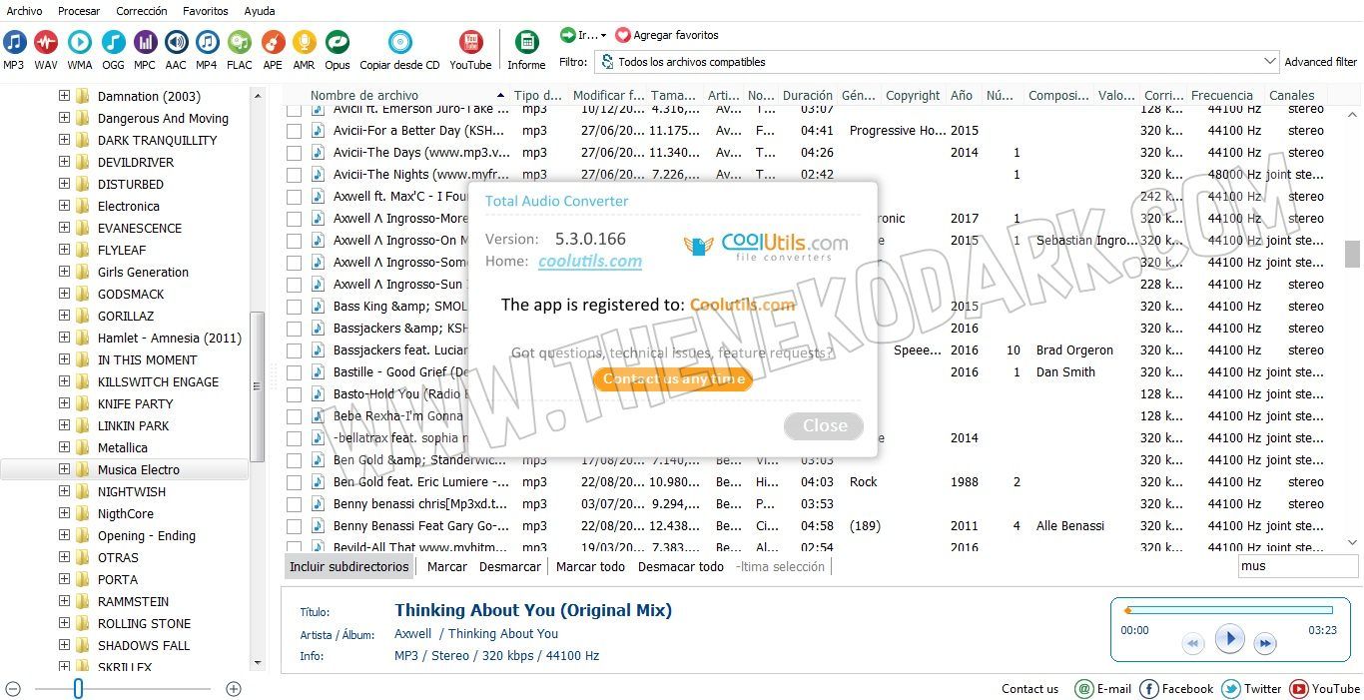Expand RAMMSTEIN folder node
This screenshot has height=700, width=1364.
click(65, 601)
